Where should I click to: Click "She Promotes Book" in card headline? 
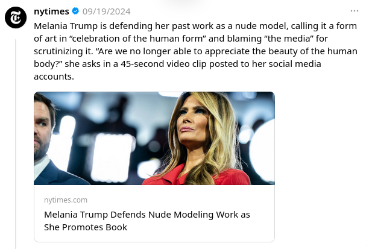tap(86, 227)
